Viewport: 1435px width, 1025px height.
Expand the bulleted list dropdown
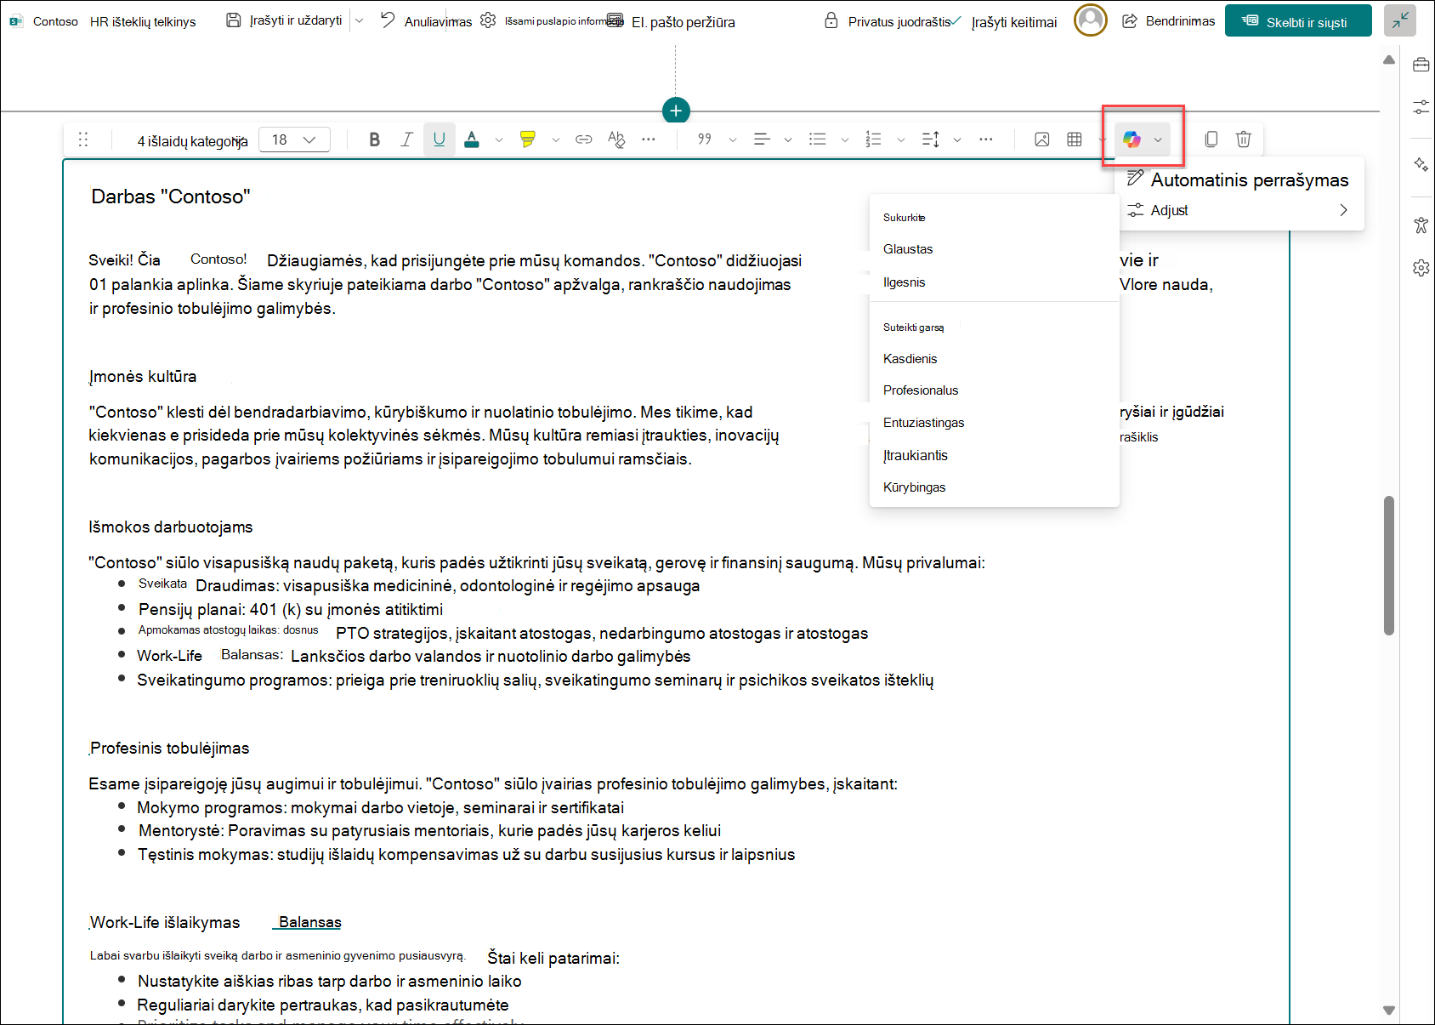pos(845,140)
